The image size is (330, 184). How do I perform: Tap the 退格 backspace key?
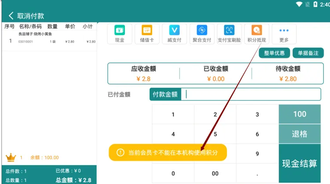click(300, 134)
